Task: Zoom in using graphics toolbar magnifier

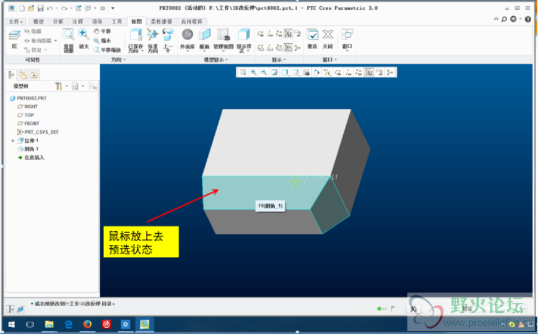Action: [253, 72]
